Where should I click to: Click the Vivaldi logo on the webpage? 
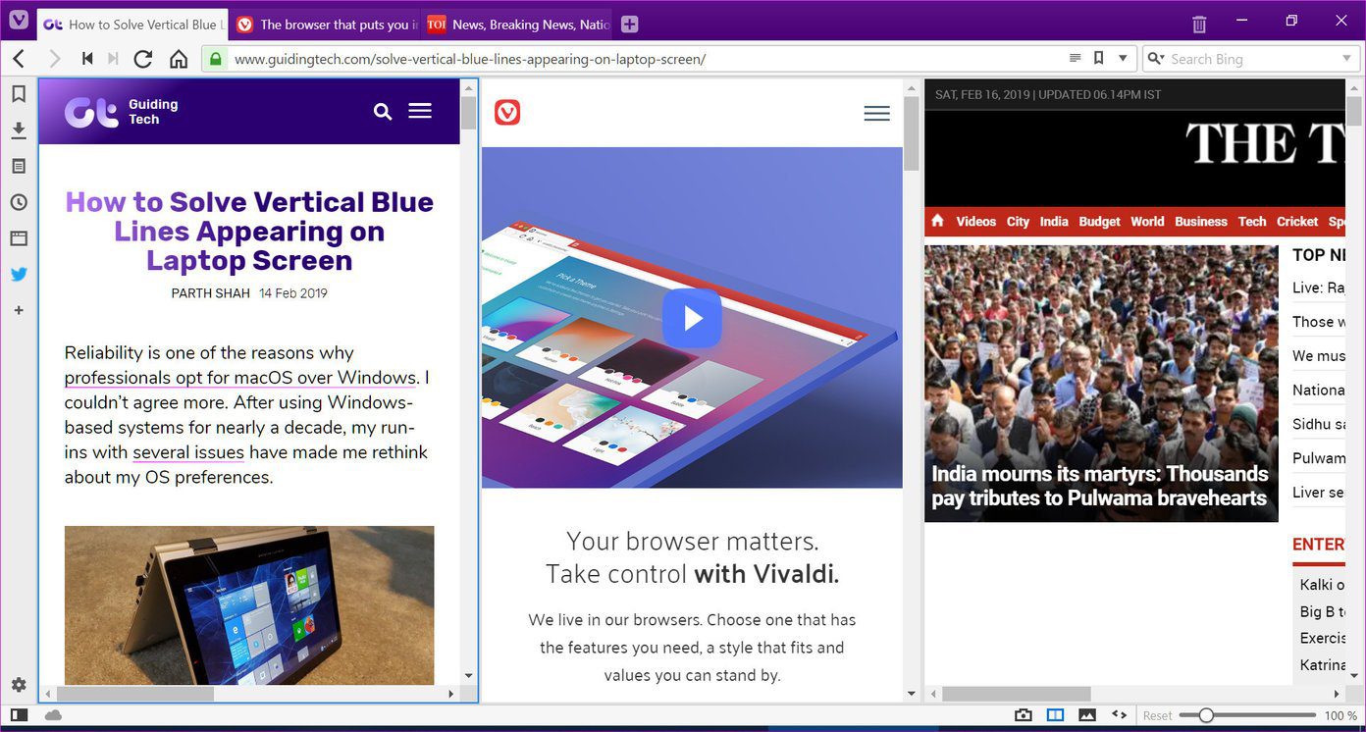click(507, 112)
